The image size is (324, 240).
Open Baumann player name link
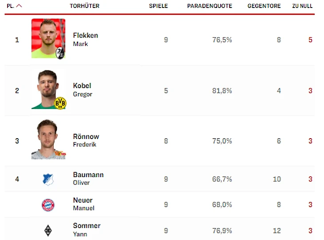point(88,175)
